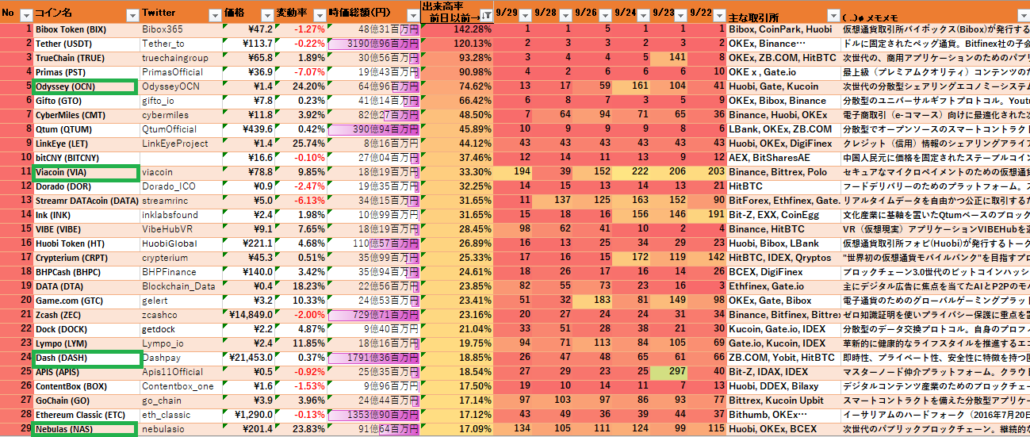Select the Dash (DASH) coin name cell

pyautogui.click(x=85, y=358)
